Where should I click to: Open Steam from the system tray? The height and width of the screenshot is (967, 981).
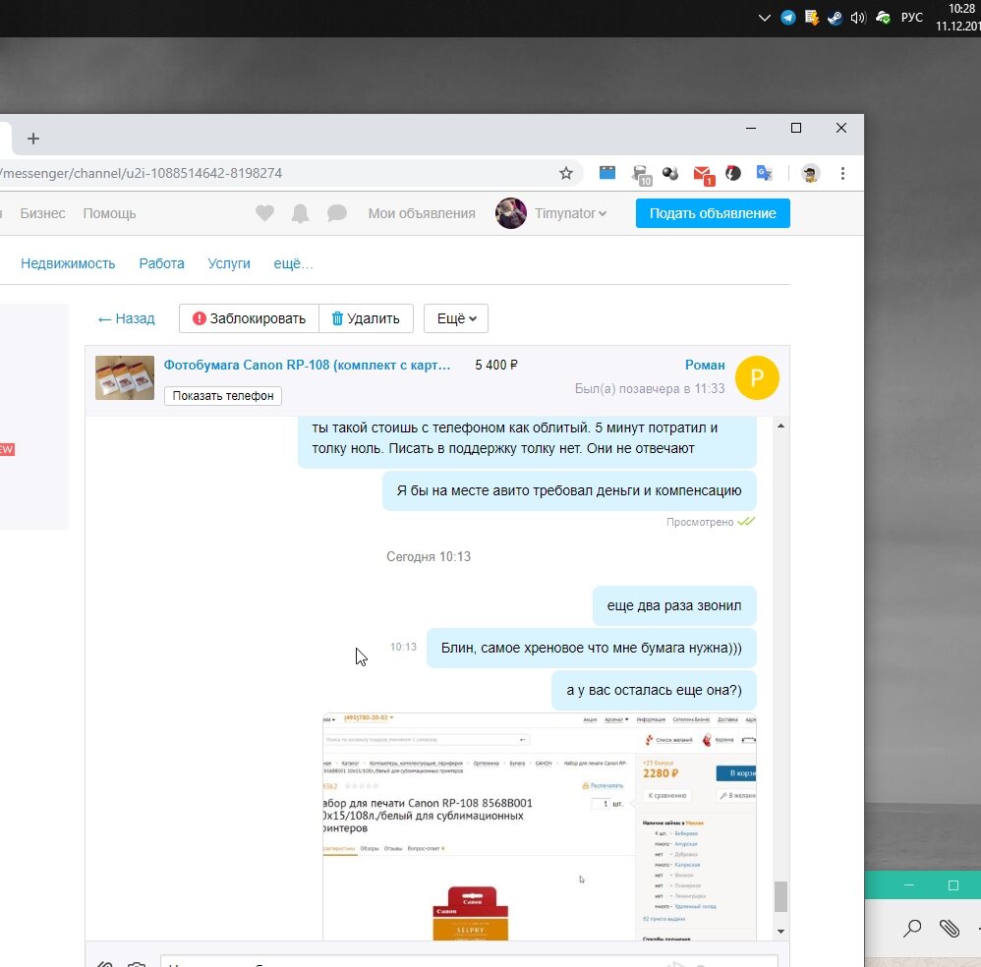click(x=835, y=18)
